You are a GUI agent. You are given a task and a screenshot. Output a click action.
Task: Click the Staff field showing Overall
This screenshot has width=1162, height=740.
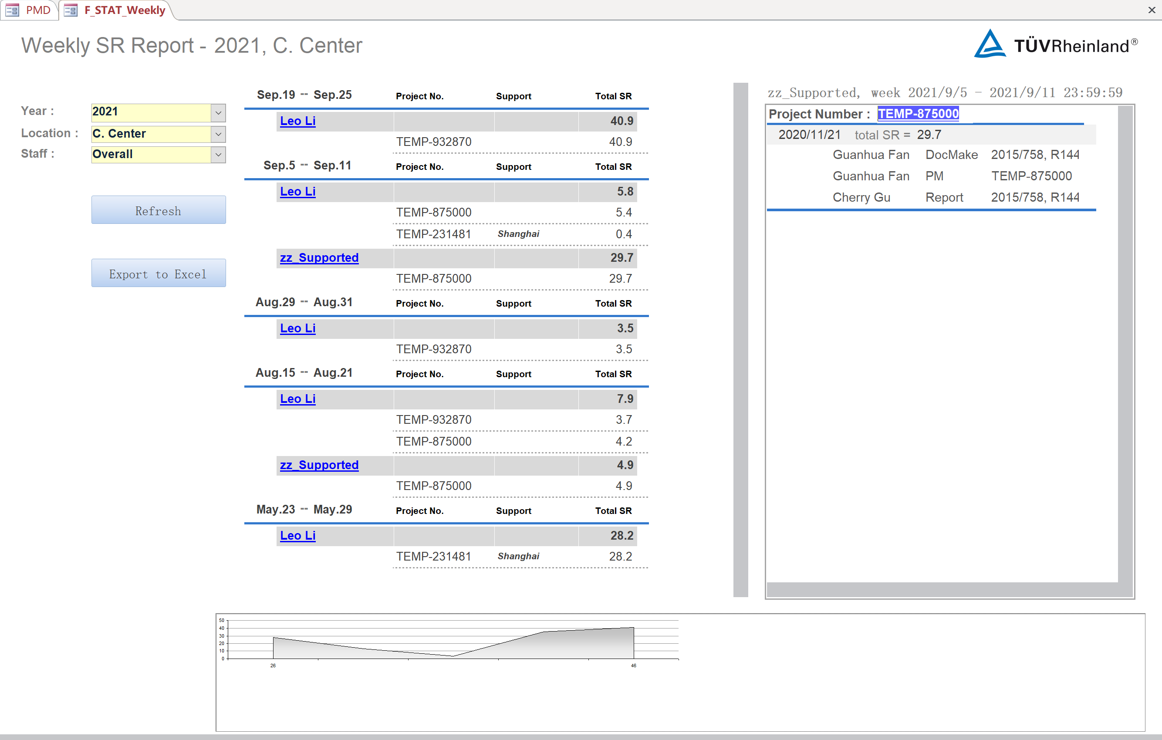[151, 155]
